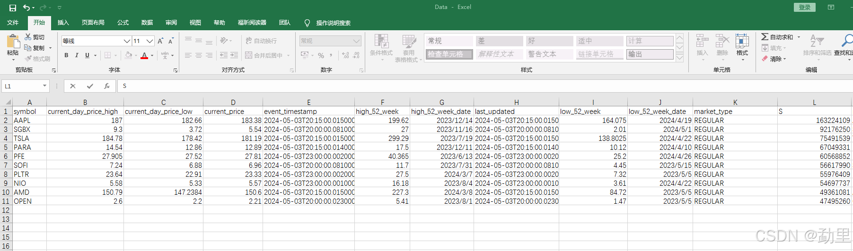This screenshot has width=853, height=251.
Task: Apply the 检查单元格 cell style
Action: 449,54
